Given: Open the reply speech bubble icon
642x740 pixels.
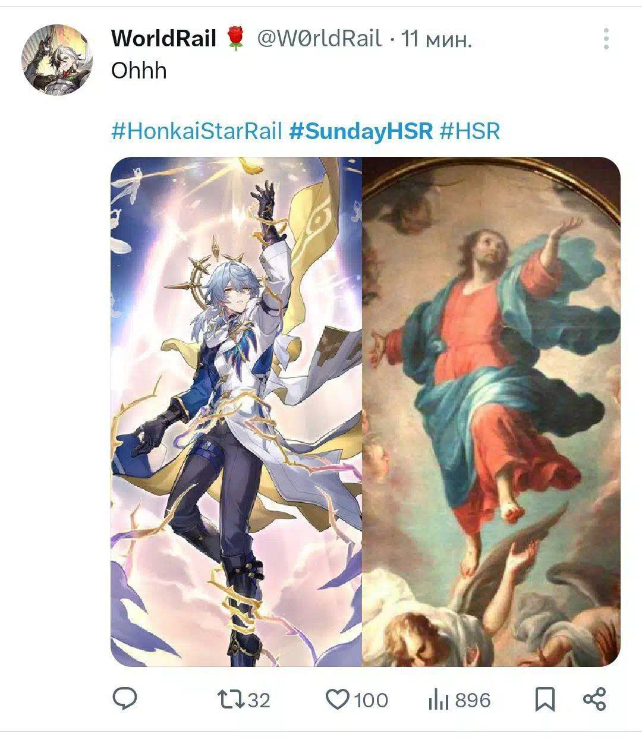Looking at the screenshot, I should tap(125, 700).
